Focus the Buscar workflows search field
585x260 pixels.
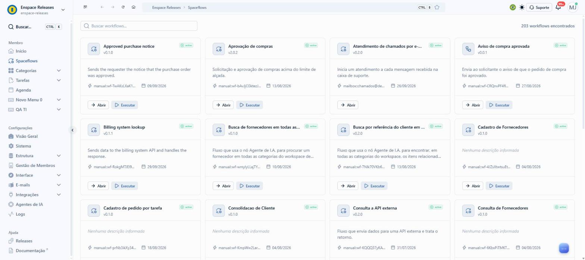[139, 26]
